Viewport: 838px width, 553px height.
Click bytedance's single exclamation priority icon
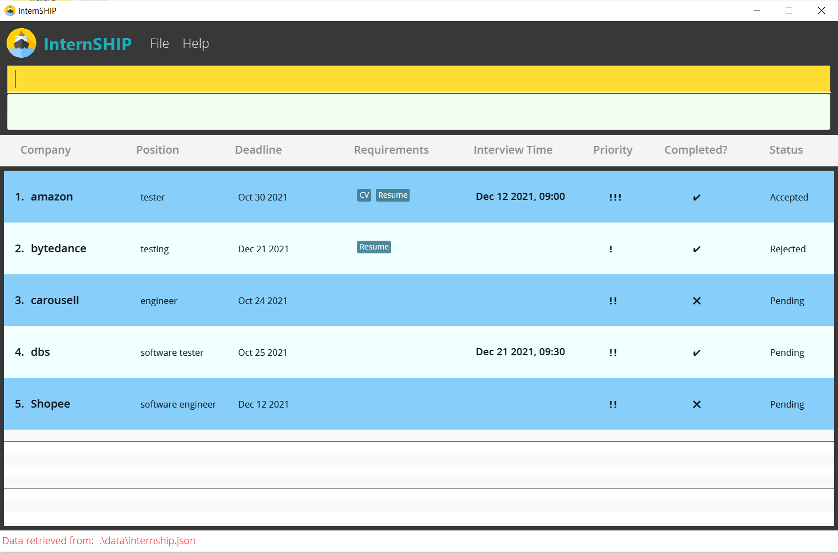tap(611, 249)
